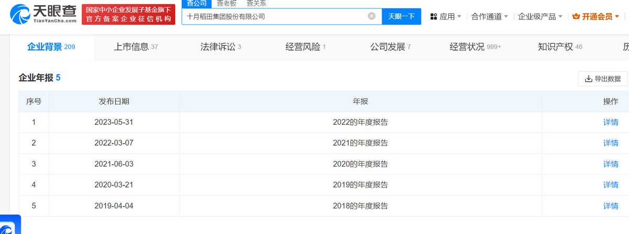Click the 2021的年度报告 cell
629x234 pixels.
pos(361,143)
